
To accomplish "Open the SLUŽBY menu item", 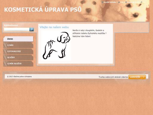I will click(x=18, y=57).
